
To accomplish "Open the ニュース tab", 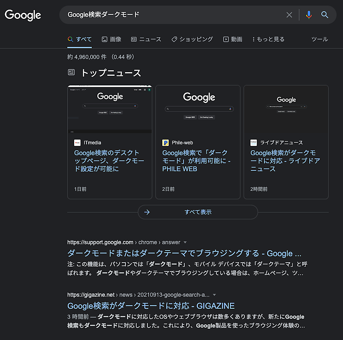I will 146,39.
